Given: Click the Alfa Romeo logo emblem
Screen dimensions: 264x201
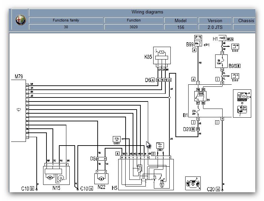Looking at the screenshot, I should click(x=21, y=21).
